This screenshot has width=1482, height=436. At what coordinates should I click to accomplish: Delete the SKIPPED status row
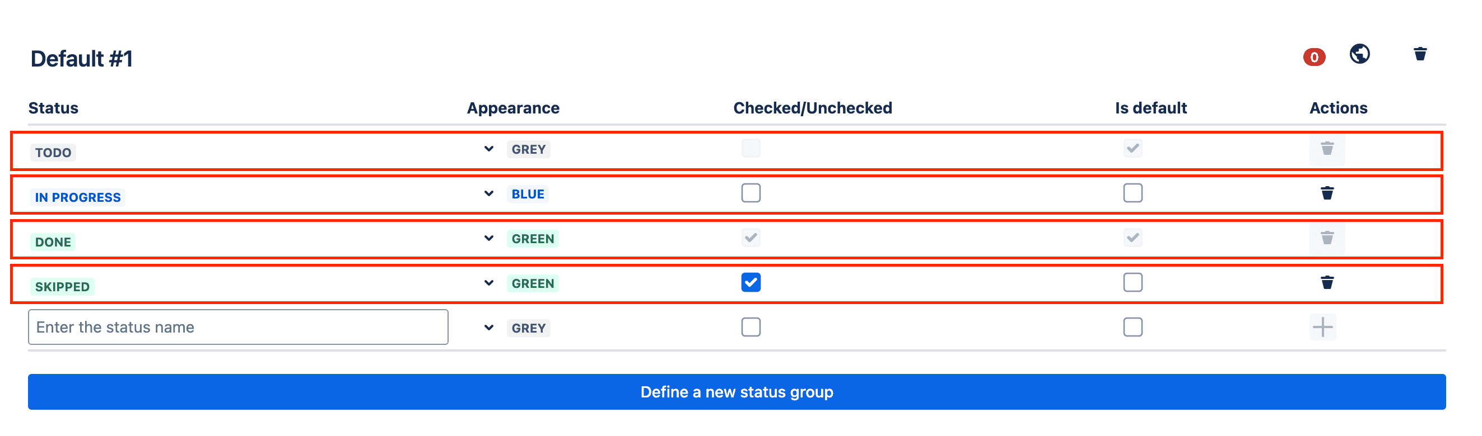coord(1327,282)
